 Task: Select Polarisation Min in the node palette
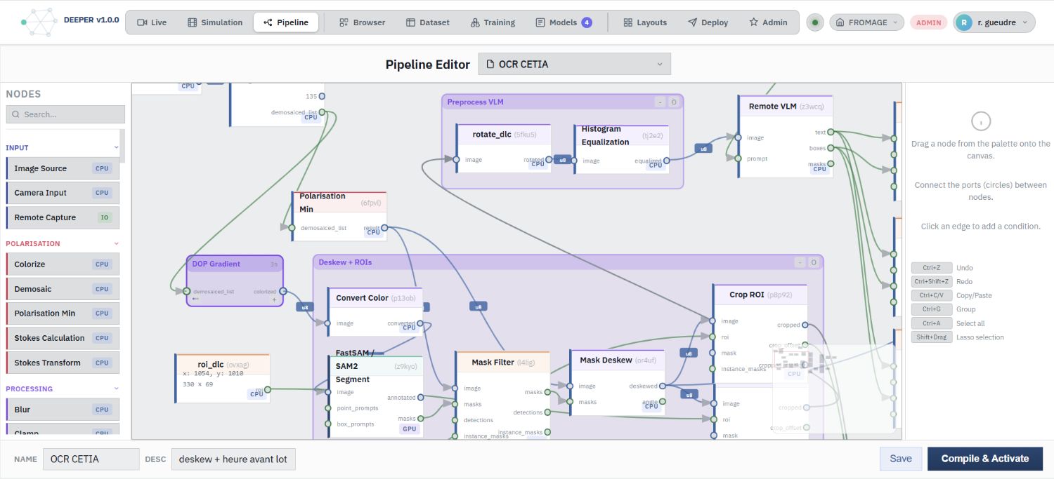63,313
